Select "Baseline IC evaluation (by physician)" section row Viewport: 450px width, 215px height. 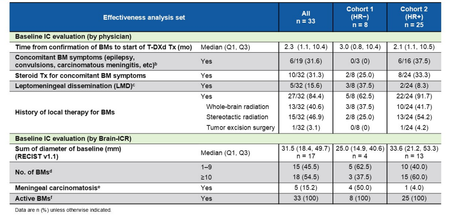[x=73, y=36]
